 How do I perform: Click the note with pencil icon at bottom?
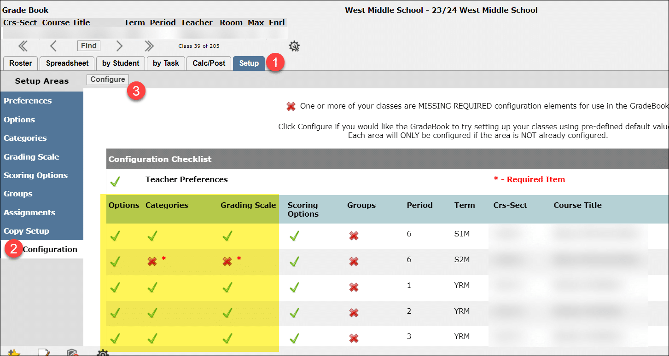[x=44, y=353]
